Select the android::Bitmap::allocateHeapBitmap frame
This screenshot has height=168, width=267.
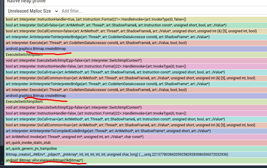click(136, 160)
